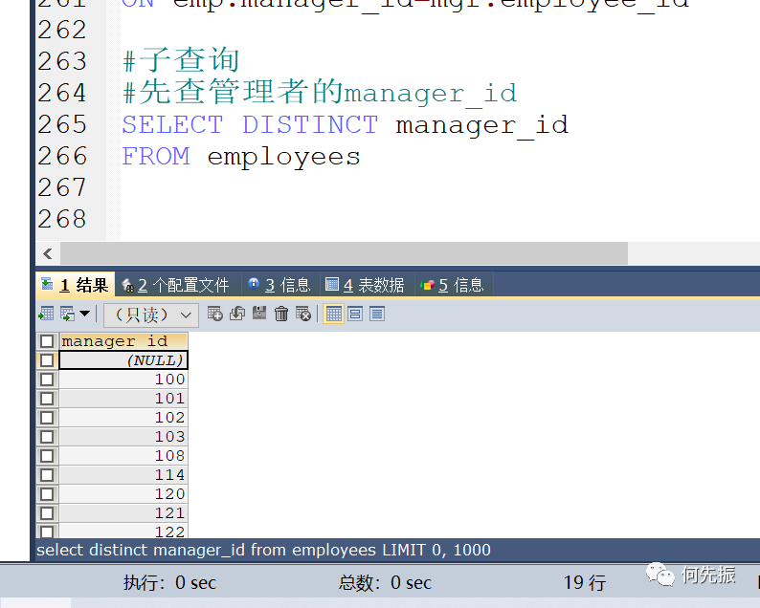This screenshot has height=608, width=760.
Task: Select the grid view icon
Action: 333,314
